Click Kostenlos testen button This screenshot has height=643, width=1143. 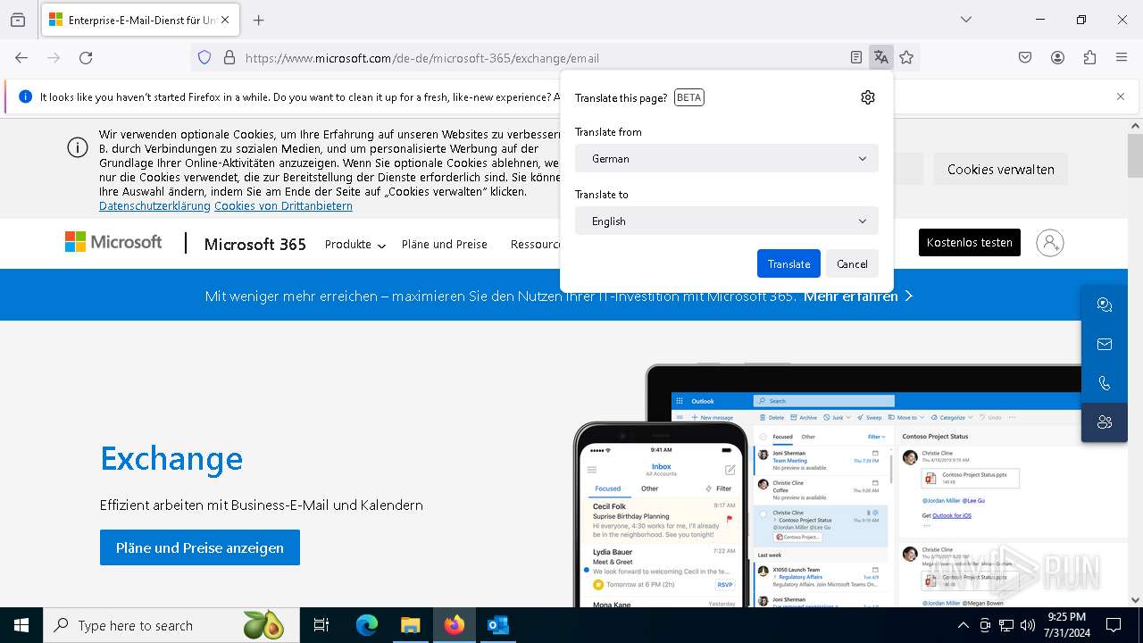click(970, 242)
